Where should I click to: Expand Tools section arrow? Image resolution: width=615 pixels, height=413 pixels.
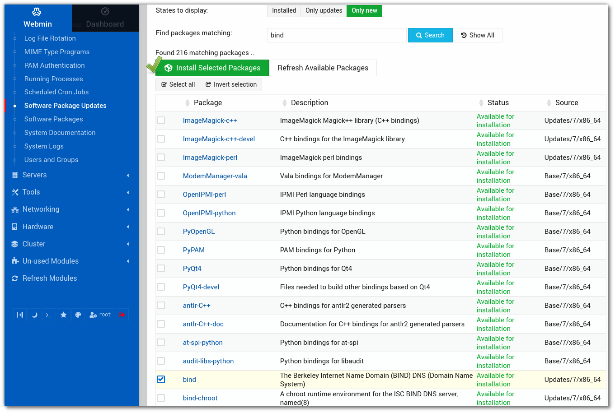click(x=128, y=192)
